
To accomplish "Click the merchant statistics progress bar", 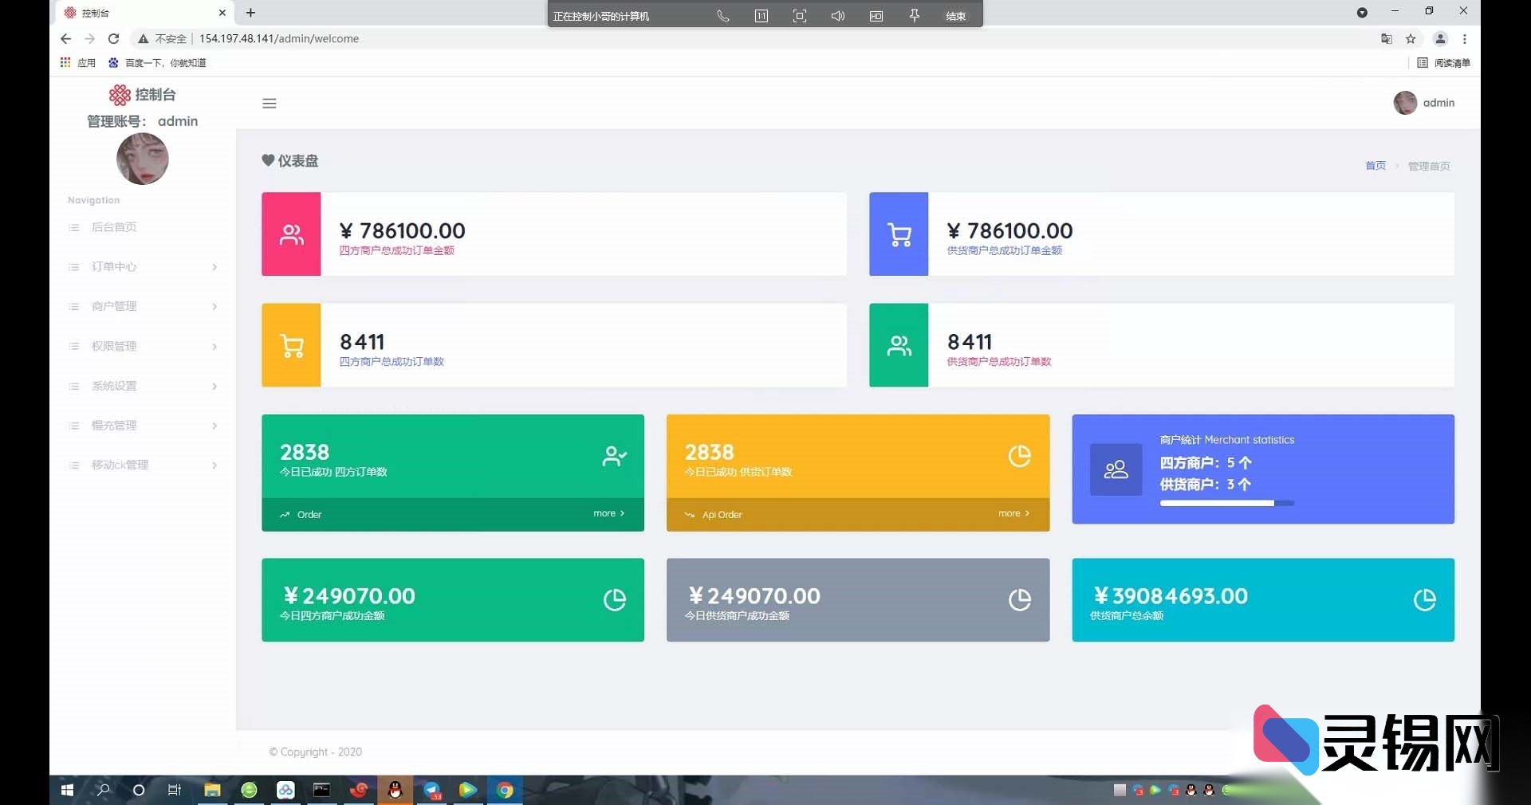I will (1226, 504).
